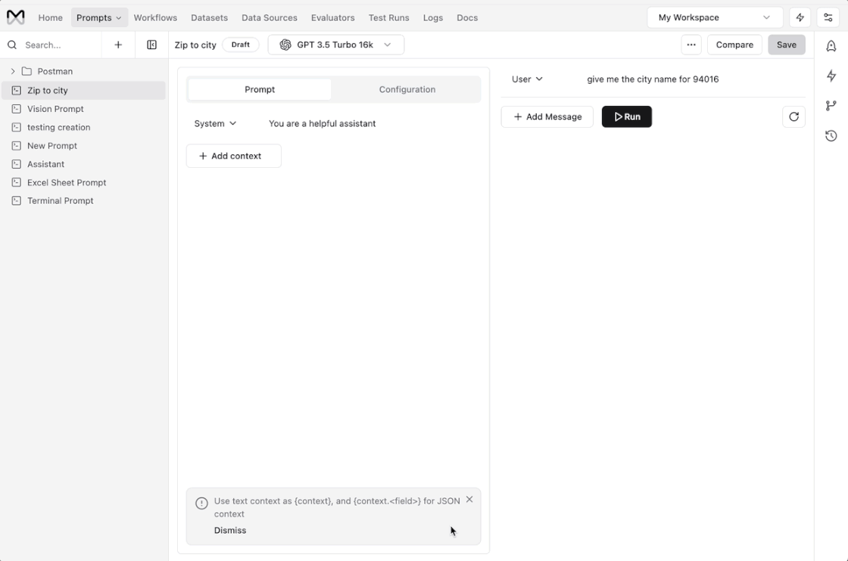Go to Home in the top navigation
This screenshot has height=561, width=848.
click(50, 17)
